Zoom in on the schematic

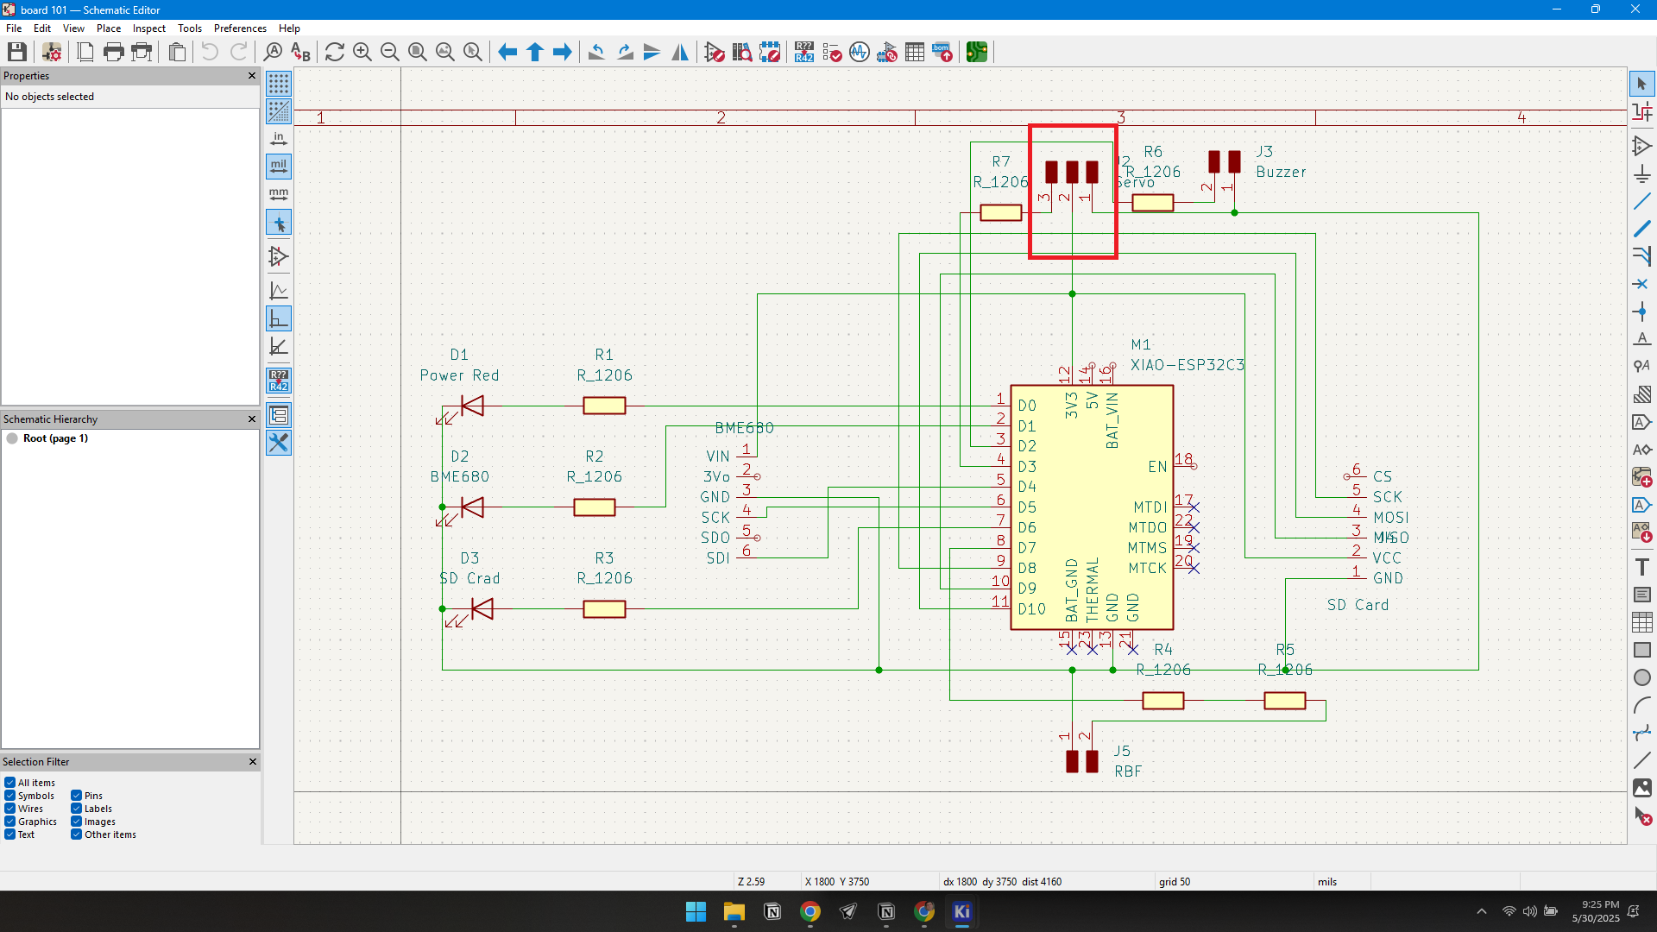coord(362,53)
